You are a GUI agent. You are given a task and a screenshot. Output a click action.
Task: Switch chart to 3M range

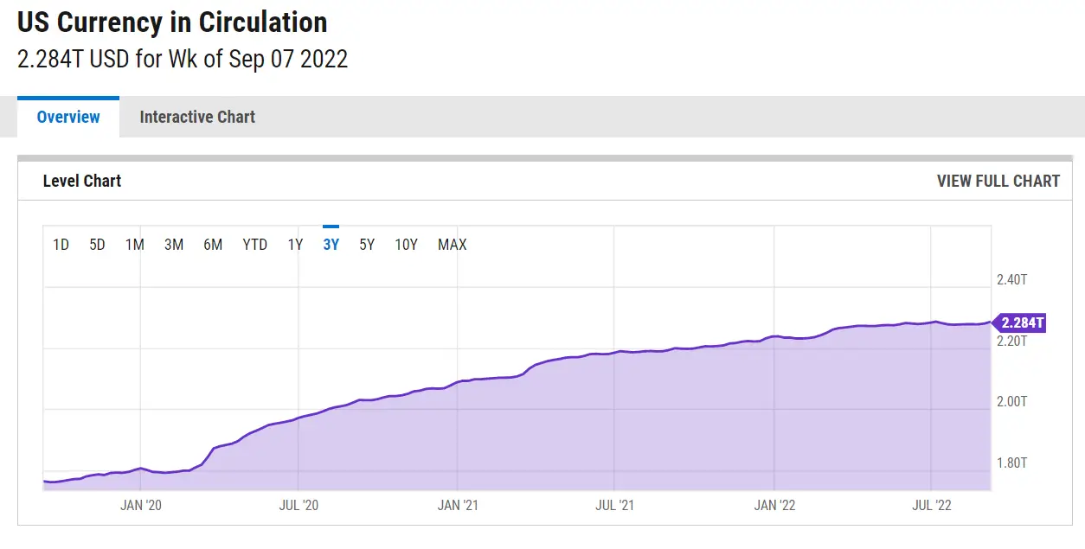tap(174, 245)
